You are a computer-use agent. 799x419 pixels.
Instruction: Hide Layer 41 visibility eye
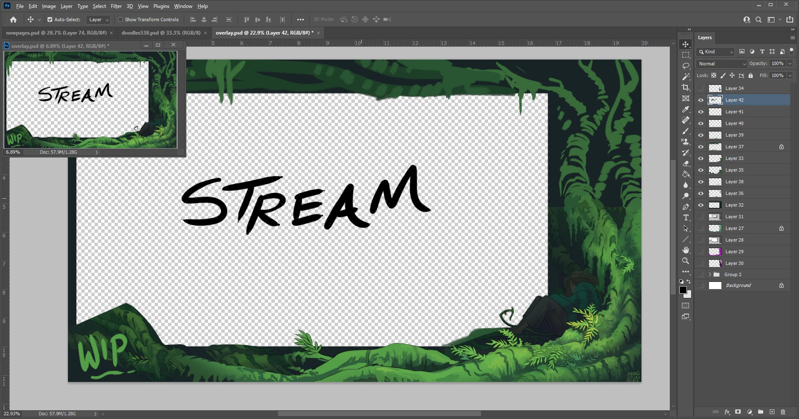pyautogui.click(x=701, y=112)
